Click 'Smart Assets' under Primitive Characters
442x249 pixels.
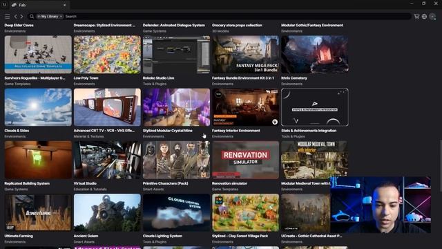pos(153,190)
